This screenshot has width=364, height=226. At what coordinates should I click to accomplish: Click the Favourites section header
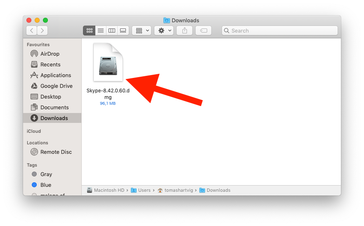click(38, 45)
